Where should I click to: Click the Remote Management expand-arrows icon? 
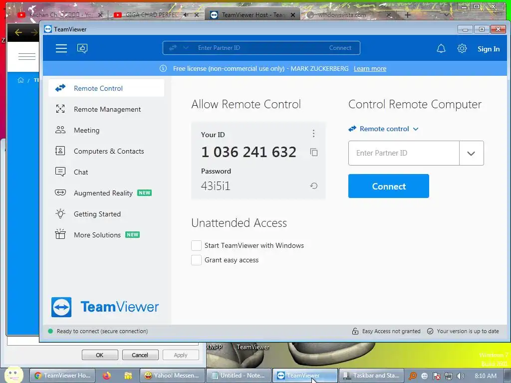(60, 109)
